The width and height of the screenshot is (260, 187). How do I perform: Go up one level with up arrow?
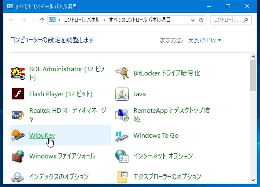point(42,20)
